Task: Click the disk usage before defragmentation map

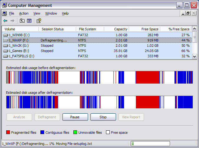Action: tap(99, 77)
